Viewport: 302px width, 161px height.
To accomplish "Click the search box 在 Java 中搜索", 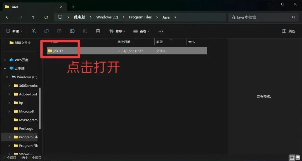I will click(263, 17).
